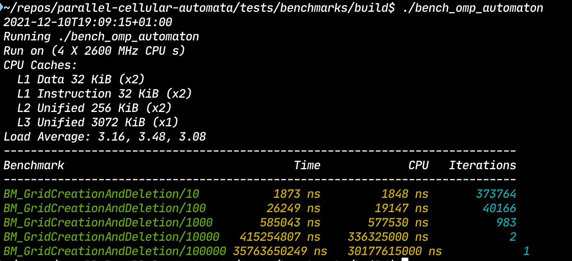Click the CPU value 19147 ns
The width and height of the screenshot is (572, 261).
pos(402,208)
